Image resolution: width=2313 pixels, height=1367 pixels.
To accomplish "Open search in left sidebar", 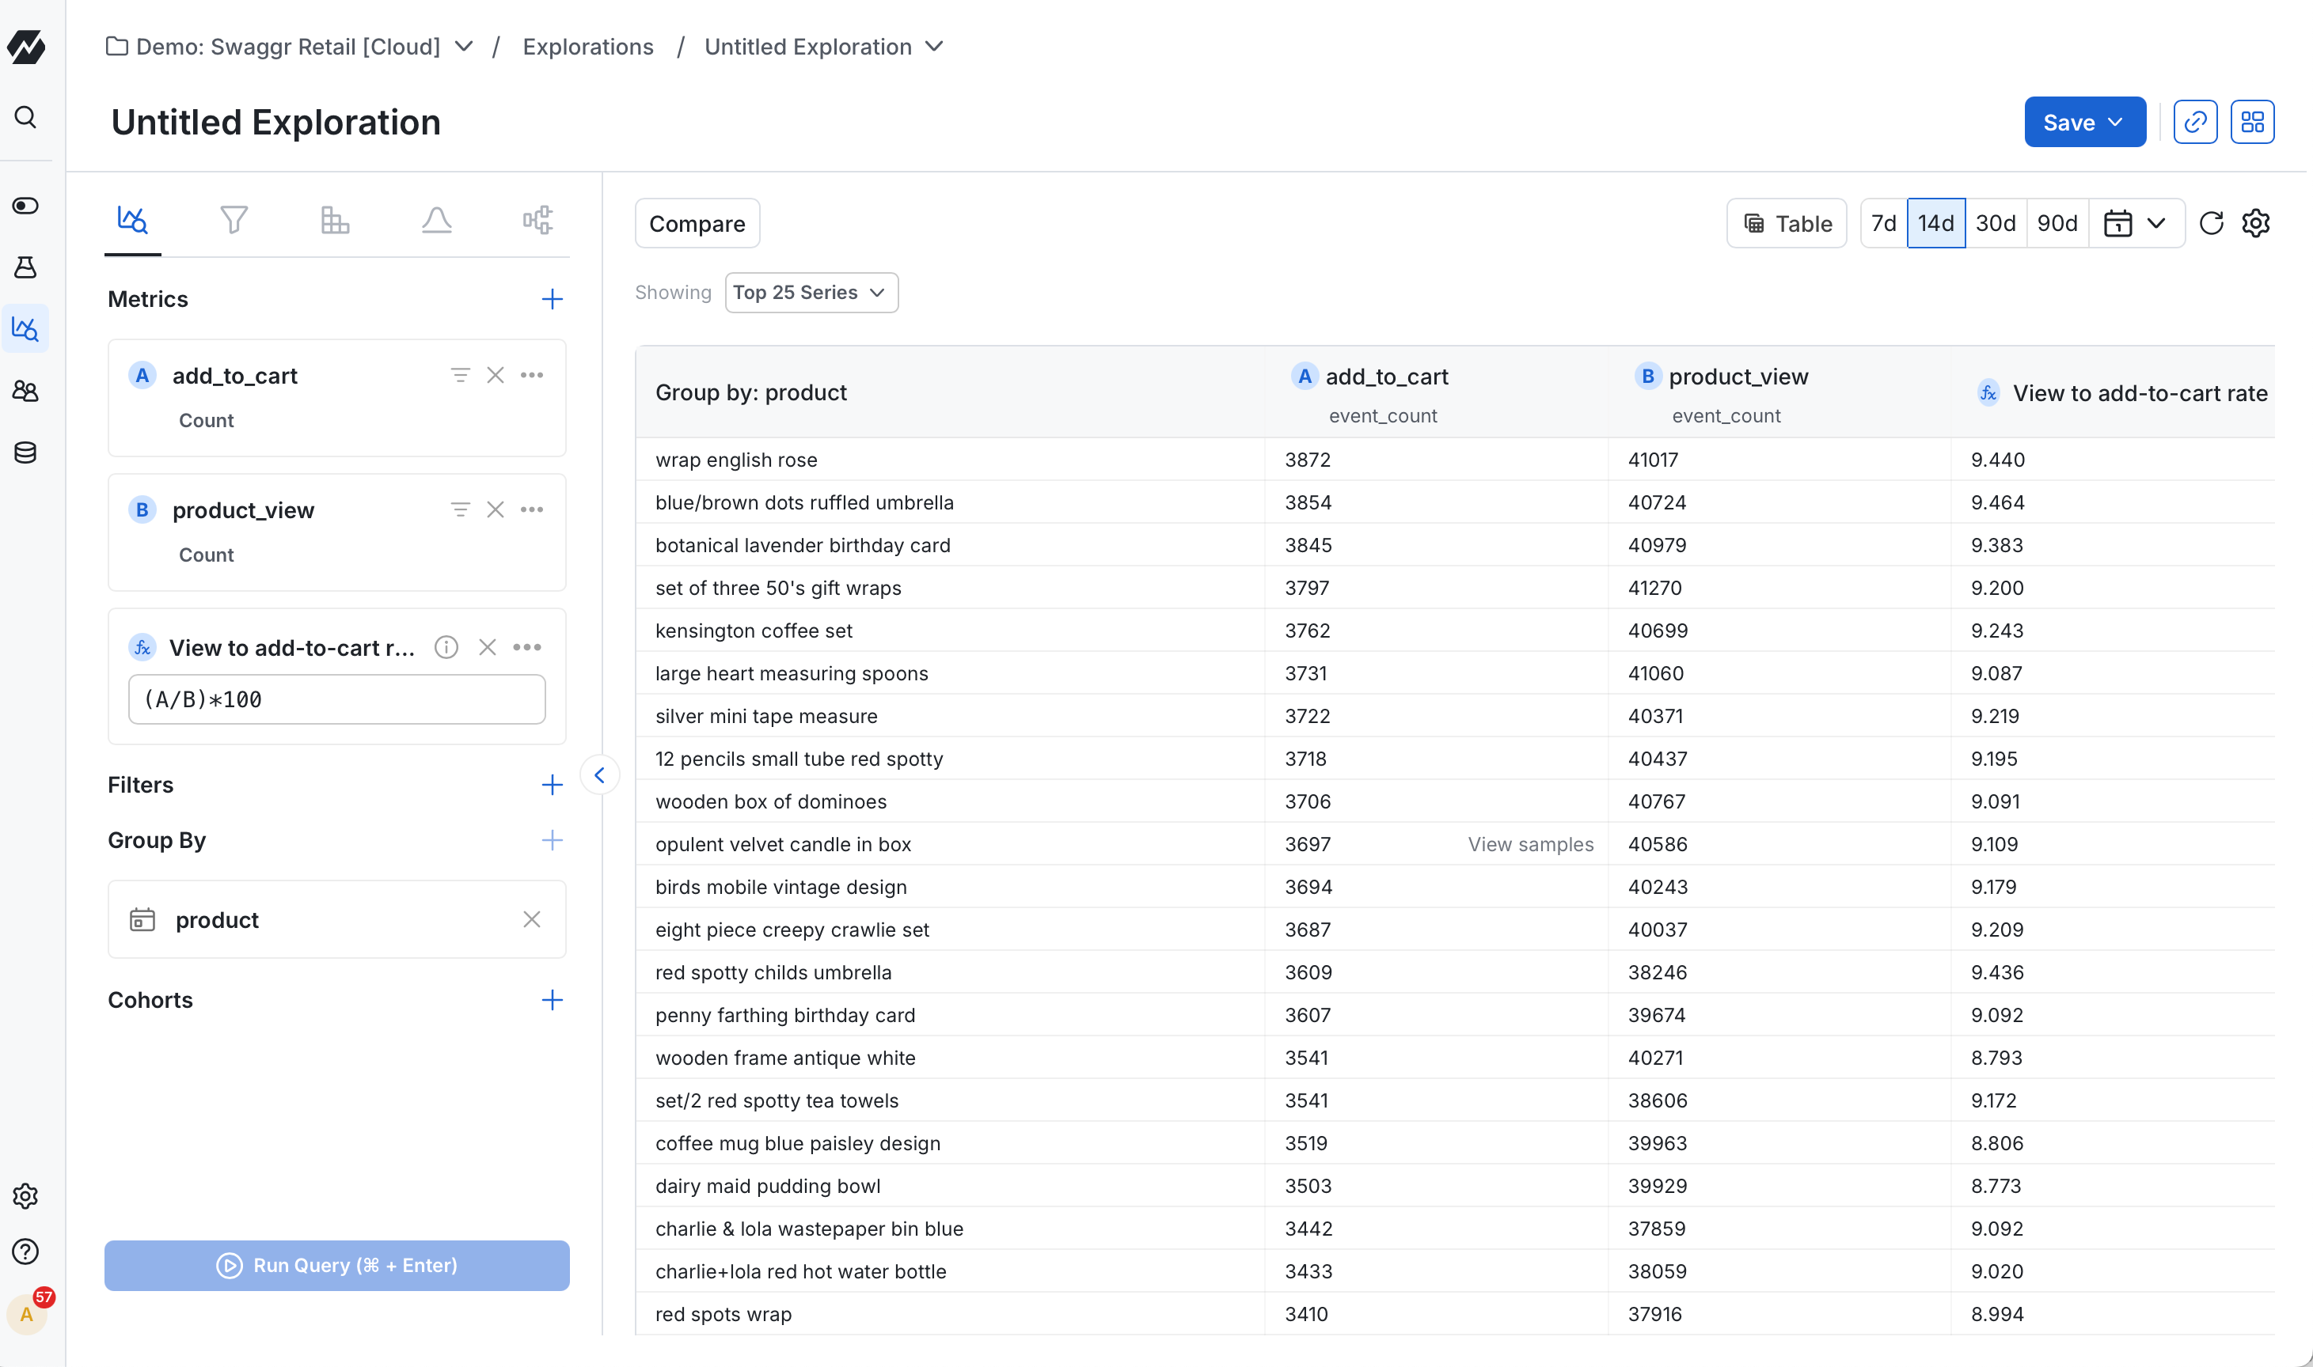I will (x=26, y=117).
